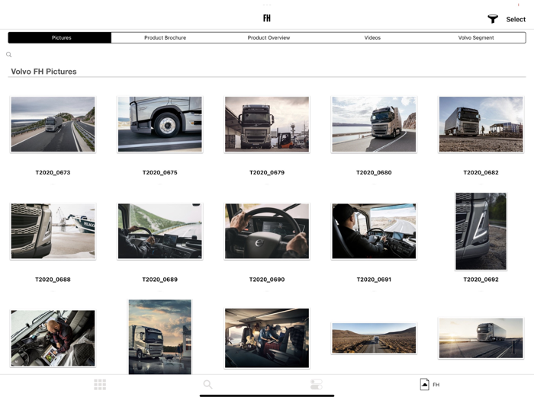Open the portrait sunset truck photo
534x400 pixels.
159,337
